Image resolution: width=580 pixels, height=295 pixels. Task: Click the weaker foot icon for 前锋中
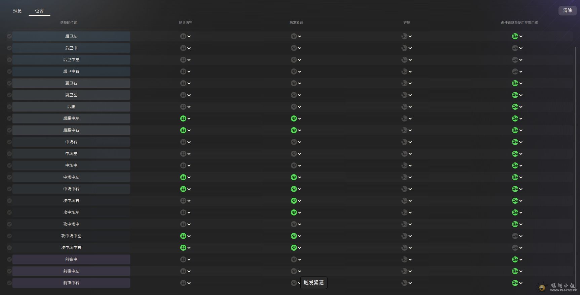[515, 259]
